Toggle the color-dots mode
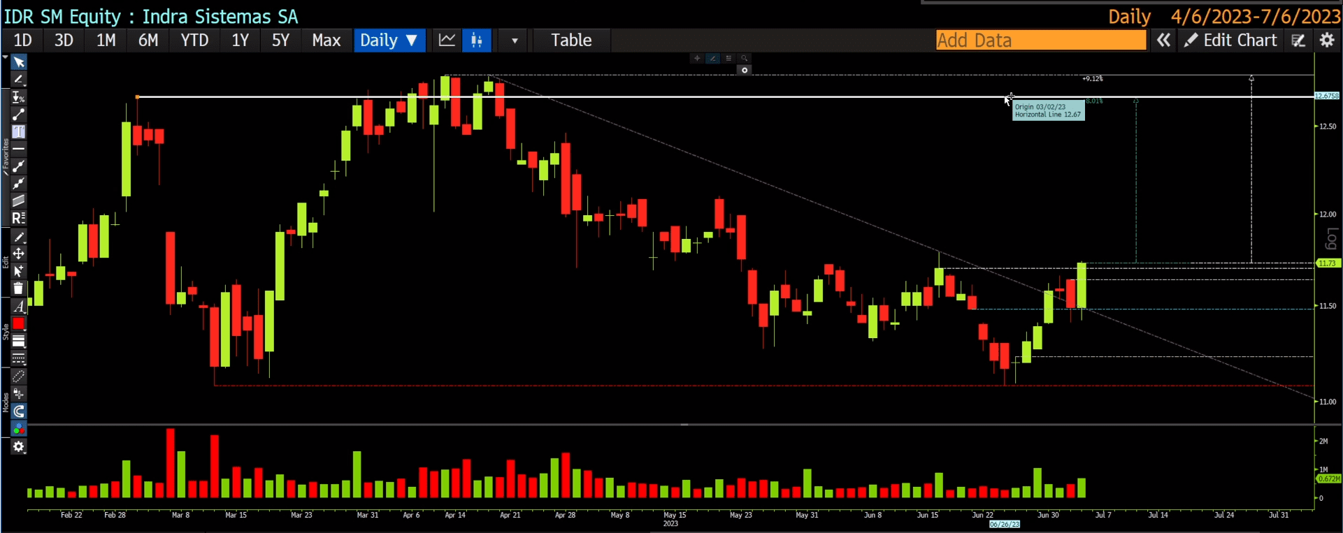The image size is (1343, 533). (x=19, y=428)
